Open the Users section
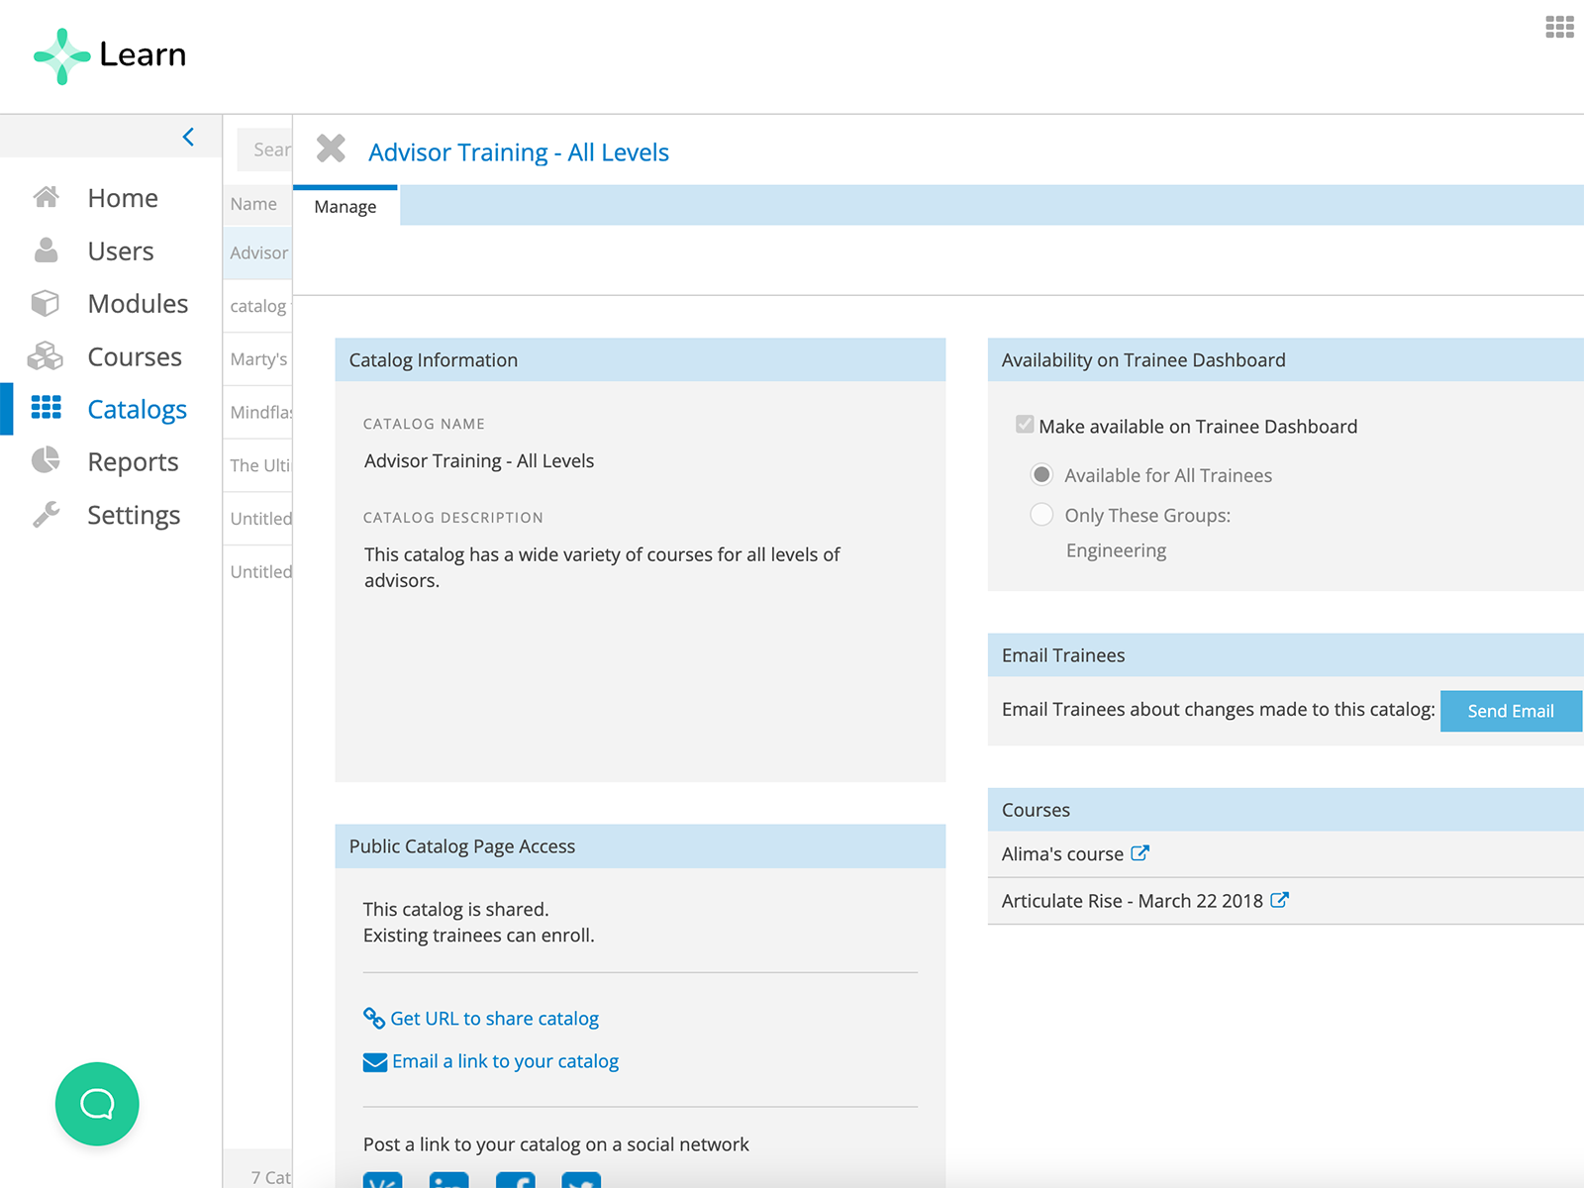 120,251
